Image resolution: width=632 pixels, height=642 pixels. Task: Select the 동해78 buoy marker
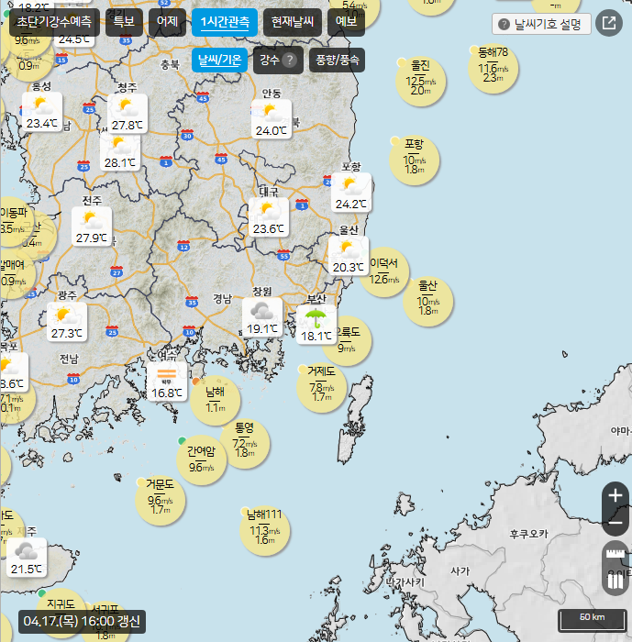click(493, 69)
